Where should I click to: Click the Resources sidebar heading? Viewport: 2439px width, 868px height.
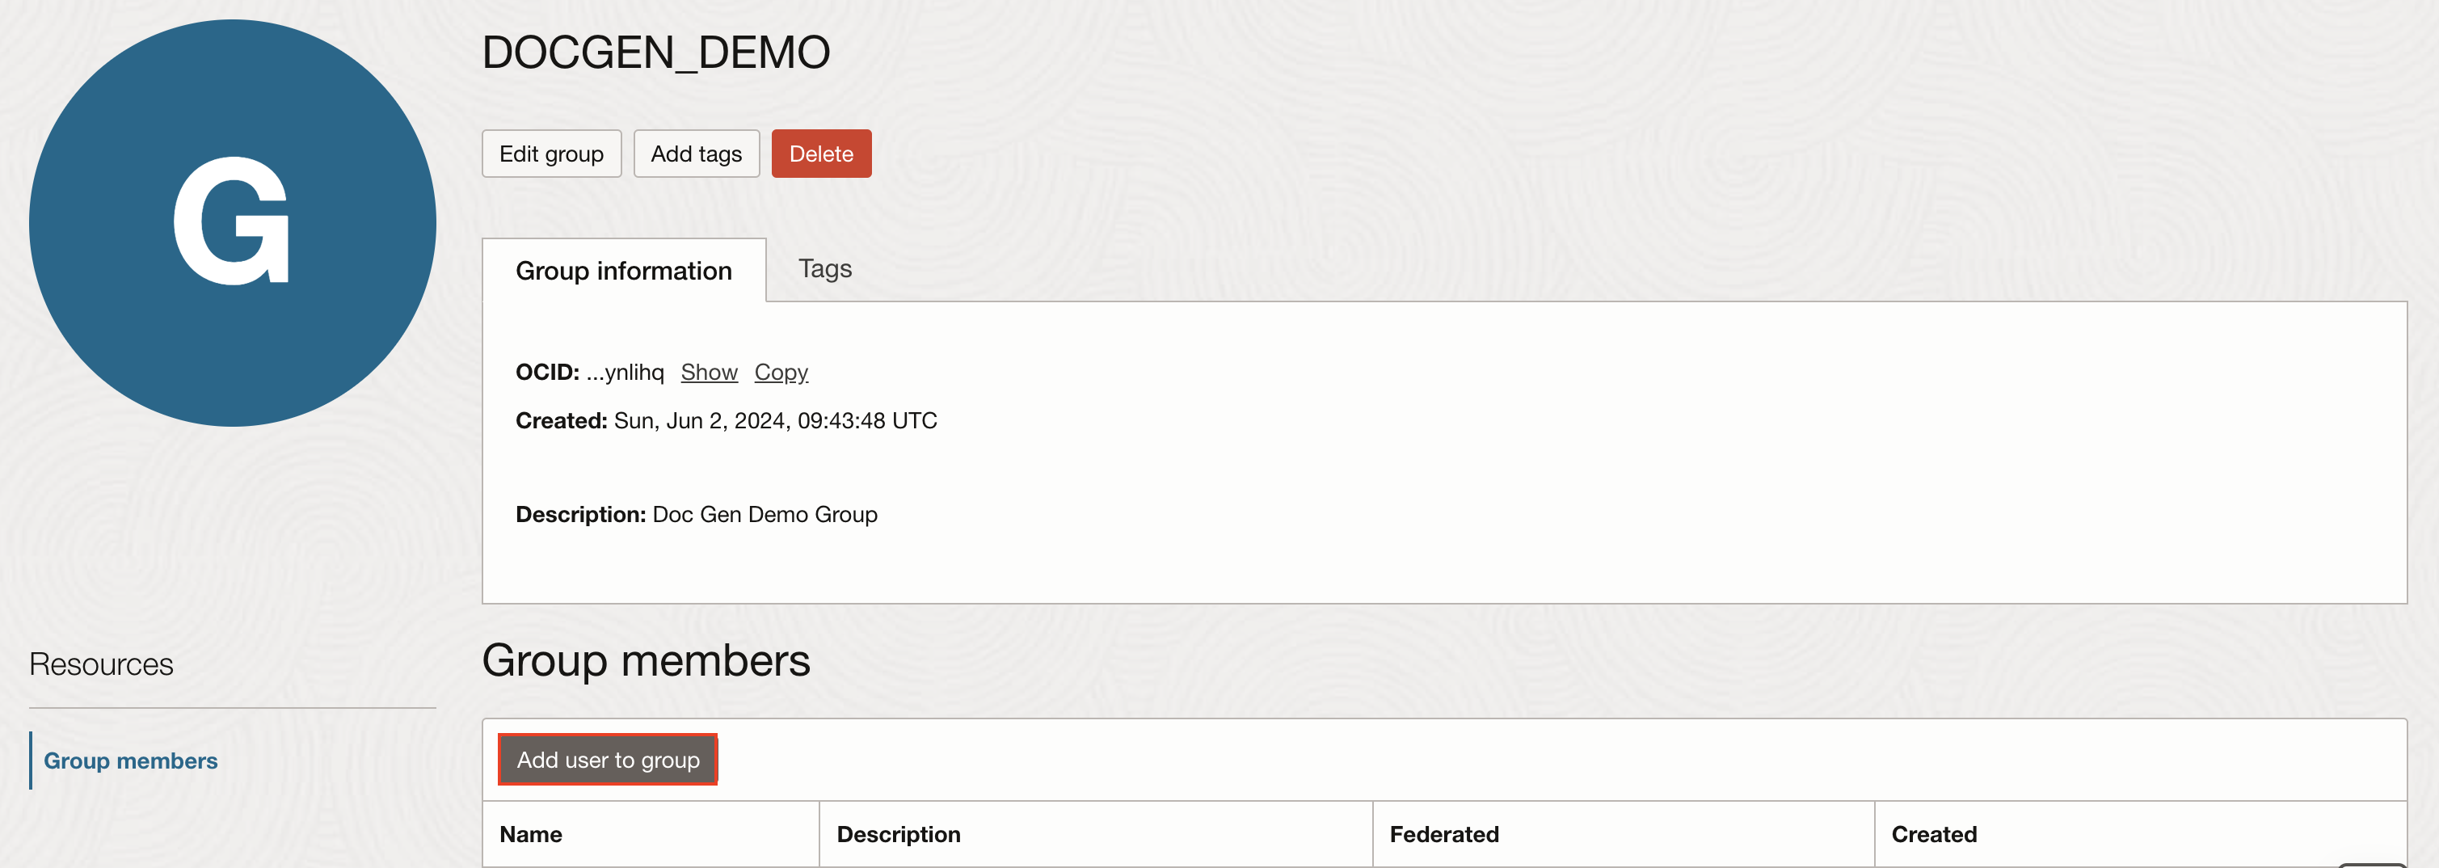(100, 664)
